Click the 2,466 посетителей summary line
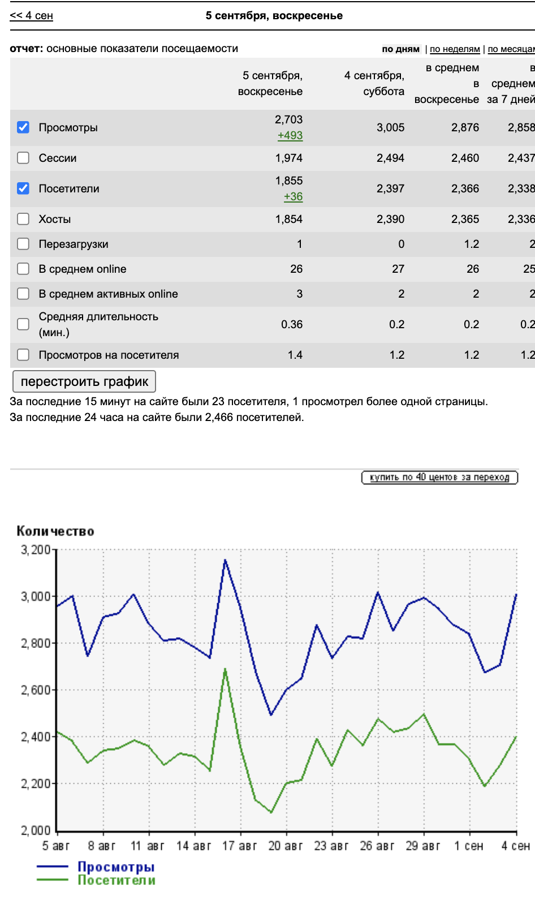The height and width of the screenshot is (902, 535). tap(157, 417)
